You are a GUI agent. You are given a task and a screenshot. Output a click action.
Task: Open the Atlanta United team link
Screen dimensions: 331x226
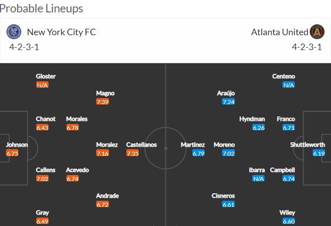click(279, 32)
